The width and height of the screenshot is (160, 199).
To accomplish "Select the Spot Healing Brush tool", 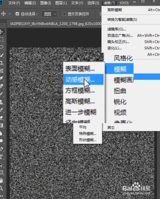I will [2, 86].
